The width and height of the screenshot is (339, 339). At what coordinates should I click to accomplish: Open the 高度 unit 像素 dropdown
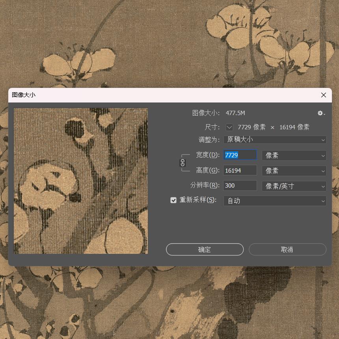click(x=294, y=171)
